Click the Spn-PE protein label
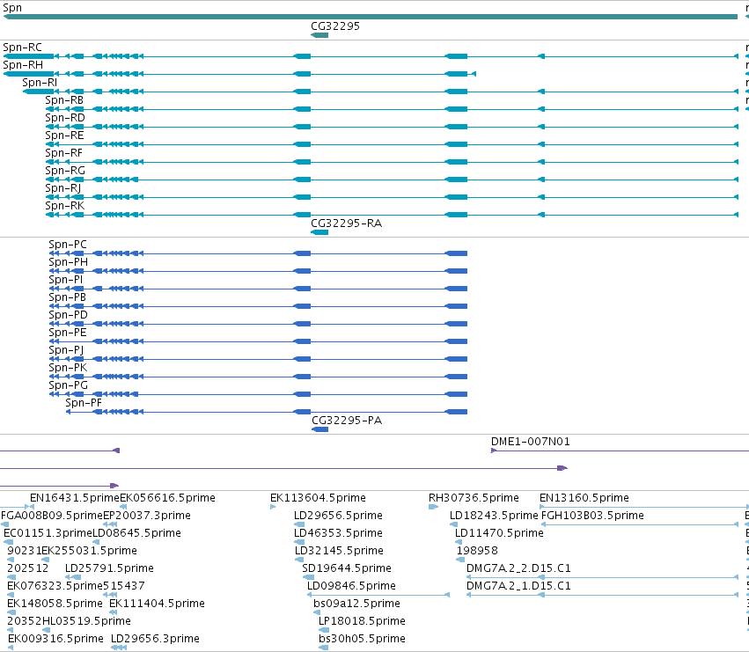 click(x=68, y=333)
